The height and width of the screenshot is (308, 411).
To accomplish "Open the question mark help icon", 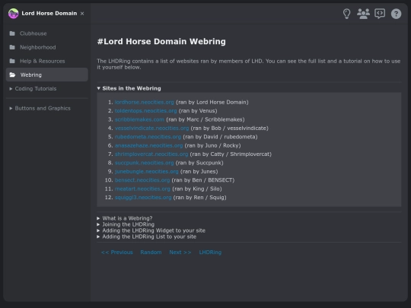I will [x=396, y=14].
